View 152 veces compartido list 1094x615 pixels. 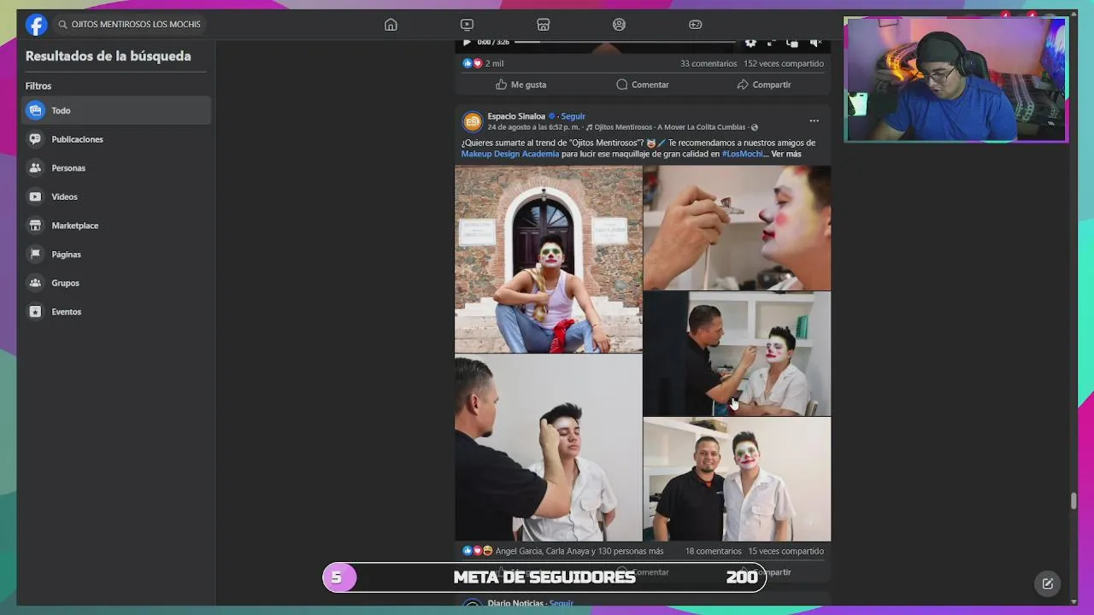coord(784,63)
